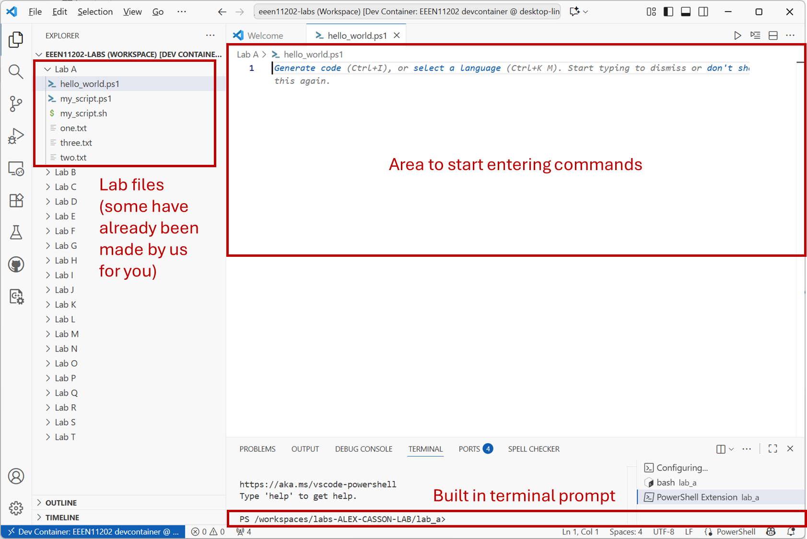The height and width of the screenshot is (539, 807).
Task: Open the Source Control view icon
Action: (16, 103)
